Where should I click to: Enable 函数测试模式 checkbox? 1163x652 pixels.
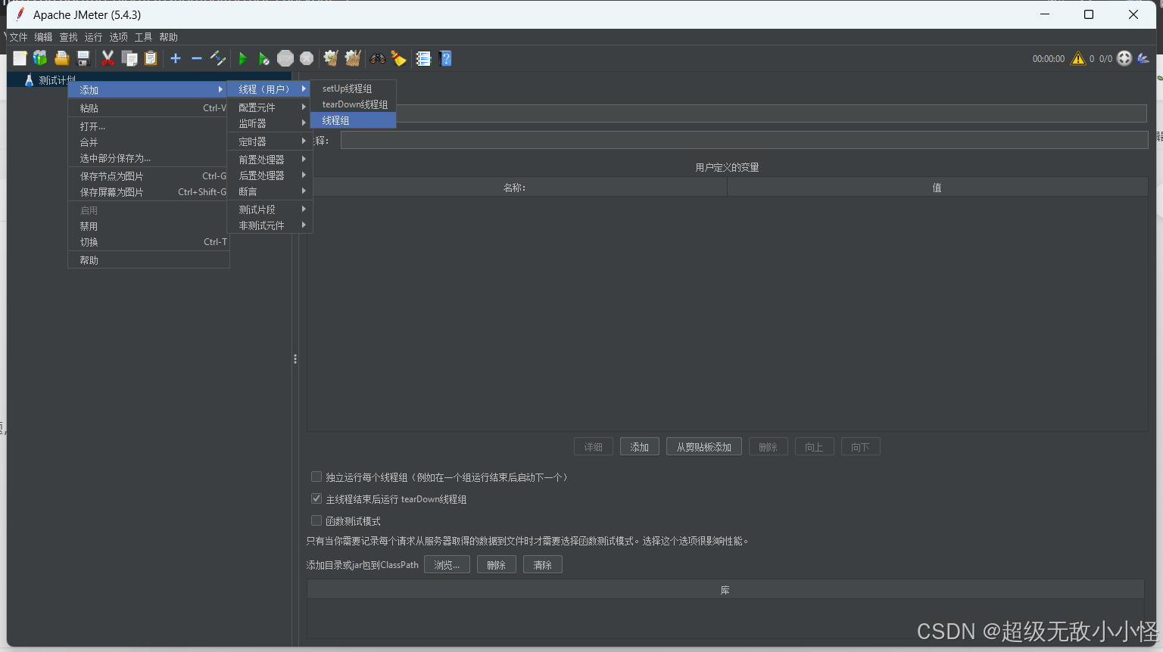(316, 521)
